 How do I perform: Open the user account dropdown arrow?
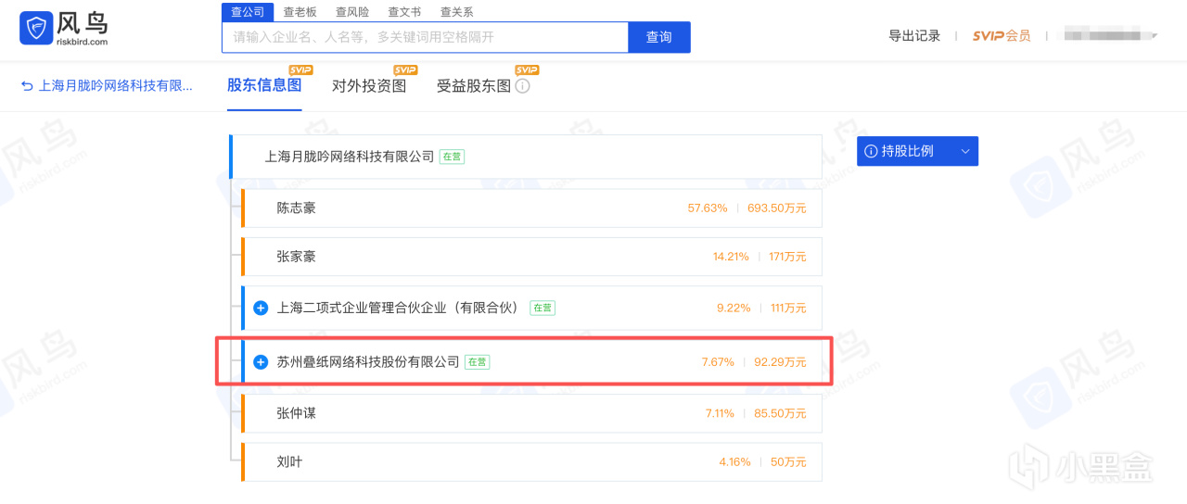click(x=1155, y=36)
